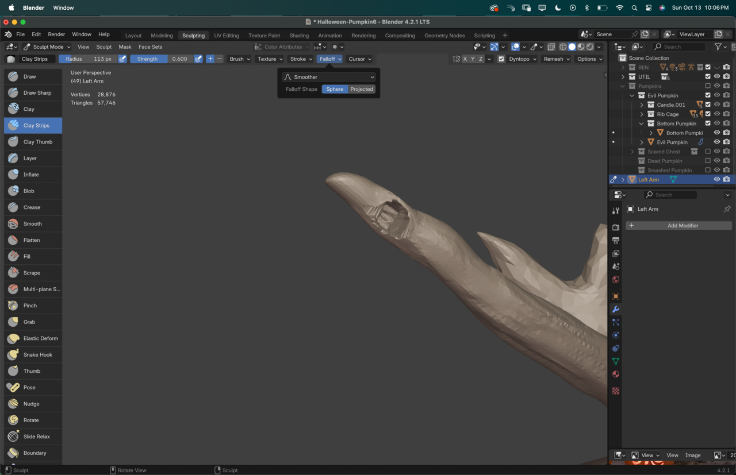Select the Blob brush

click(33, 191)
